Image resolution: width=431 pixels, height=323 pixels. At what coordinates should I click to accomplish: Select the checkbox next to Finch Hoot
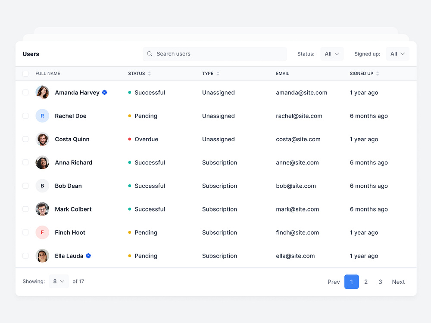coord(25,232)
